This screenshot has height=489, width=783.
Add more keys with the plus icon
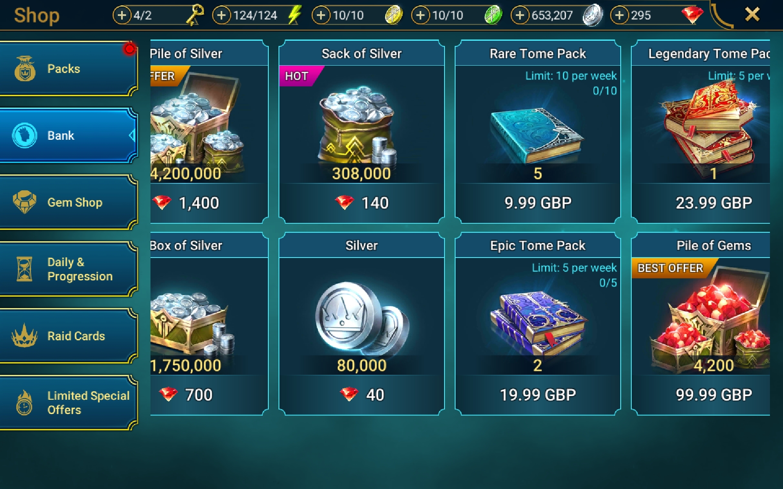click(122, 15)
